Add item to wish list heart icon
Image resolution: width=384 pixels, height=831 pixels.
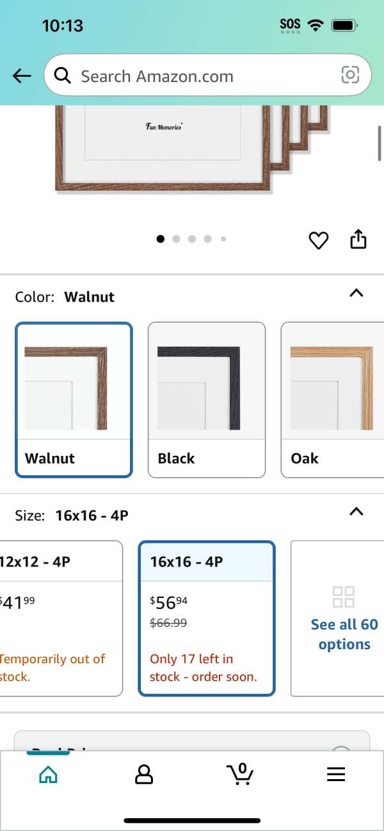pyautogui.click(x=319, y=240)
